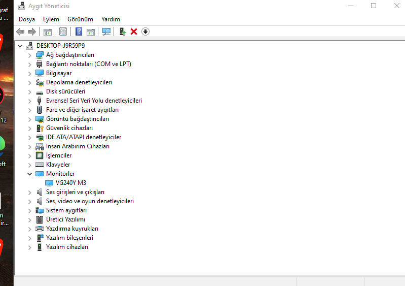The height and width of the screenshot is (286, 405).
Task: Select the Depolama denetleyicileri row
Action: click(79, 82)
